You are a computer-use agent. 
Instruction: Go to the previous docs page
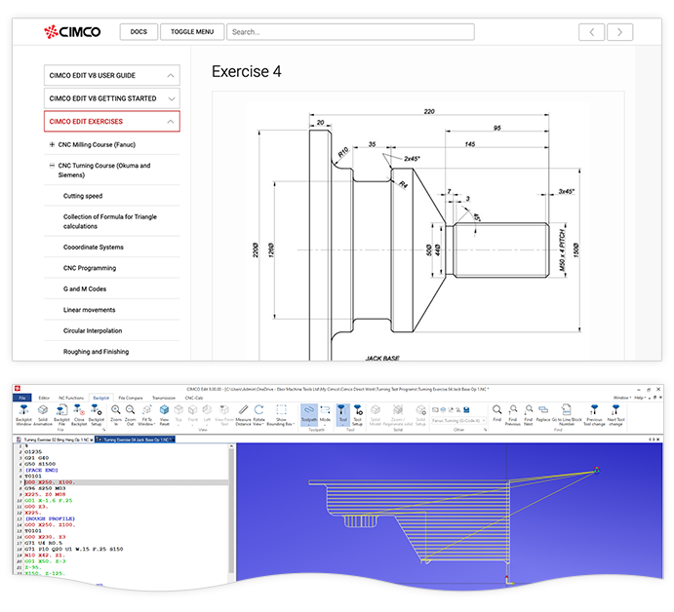point(591,32)
